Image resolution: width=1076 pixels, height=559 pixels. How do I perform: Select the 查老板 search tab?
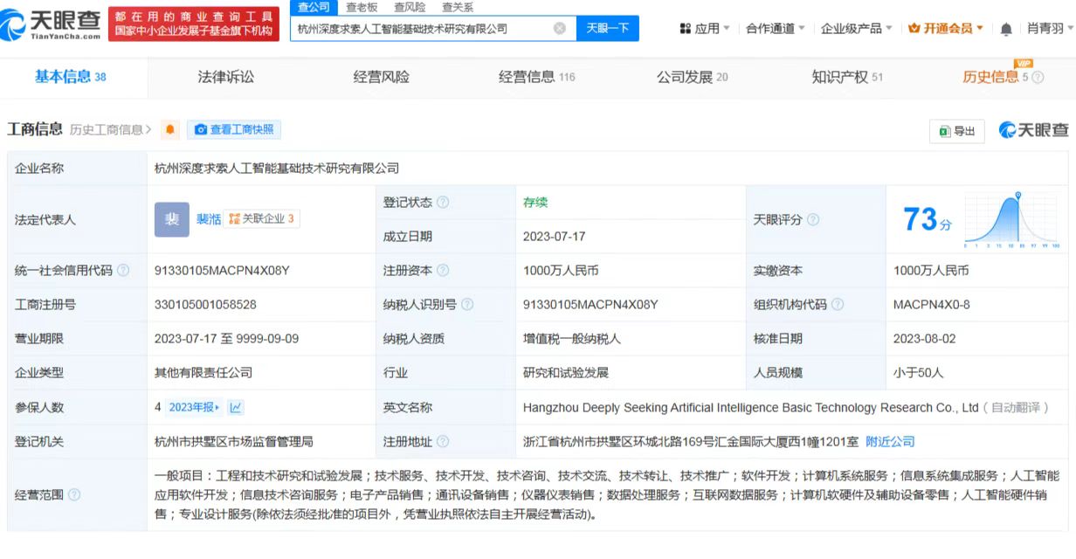click(x=362, y=7)
